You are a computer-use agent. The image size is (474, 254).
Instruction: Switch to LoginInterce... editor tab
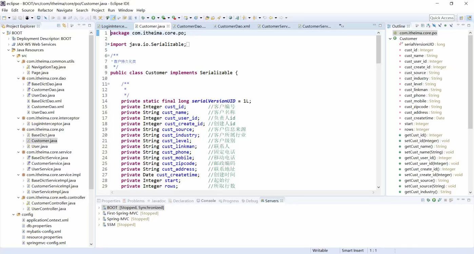click(x=114, y=26)
